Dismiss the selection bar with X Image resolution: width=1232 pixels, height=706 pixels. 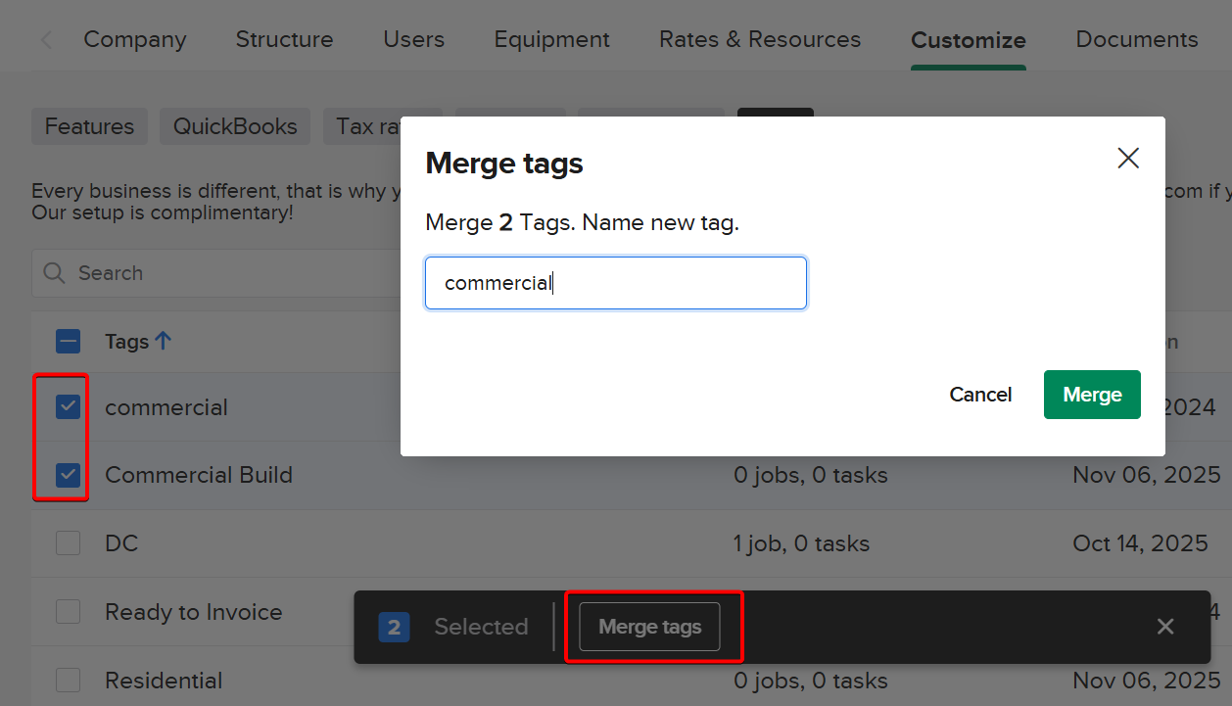click(1164, 627)
